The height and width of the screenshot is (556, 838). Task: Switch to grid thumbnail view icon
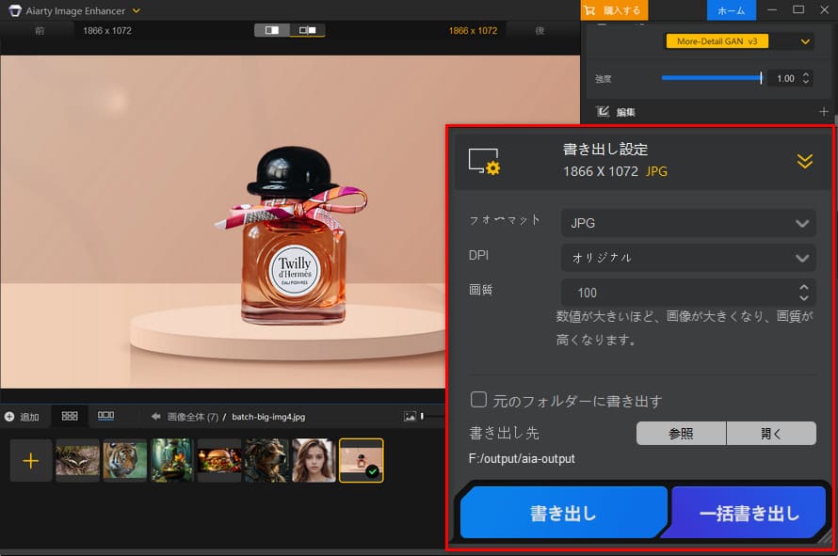pos(70,416)
